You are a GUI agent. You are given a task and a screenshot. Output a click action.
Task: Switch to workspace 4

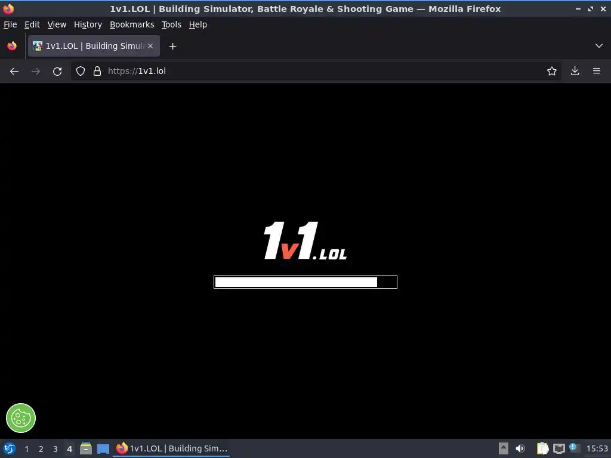[x=69, y=449]
